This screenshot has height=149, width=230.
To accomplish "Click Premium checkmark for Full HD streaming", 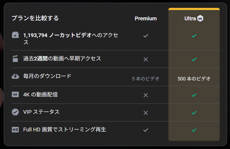I will pos(146,130).
